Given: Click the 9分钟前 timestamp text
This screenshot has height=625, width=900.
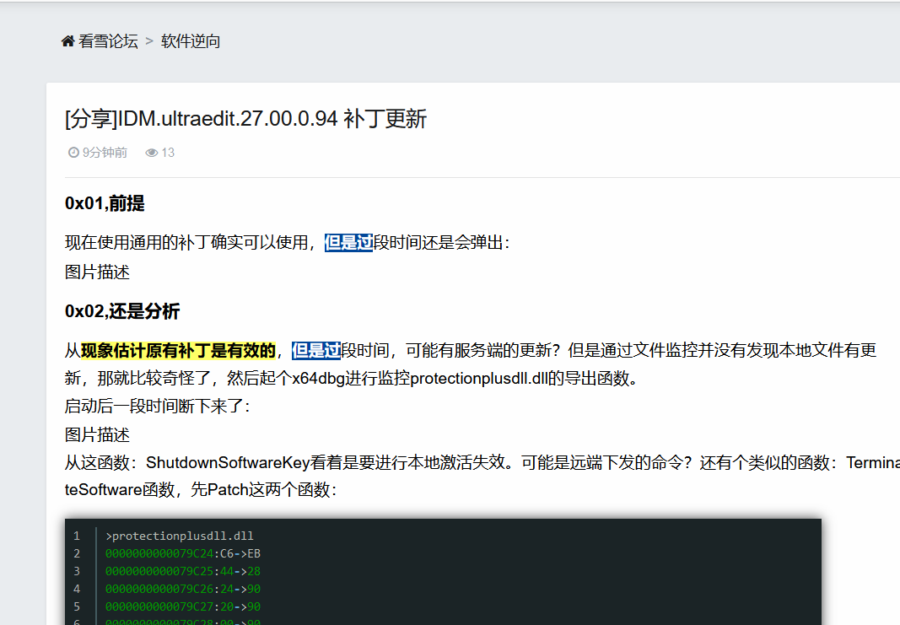Looking at the screenshot, I should [105, 153].
